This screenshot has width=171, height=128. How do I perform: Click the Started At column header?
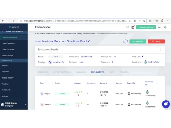[103, 83]
